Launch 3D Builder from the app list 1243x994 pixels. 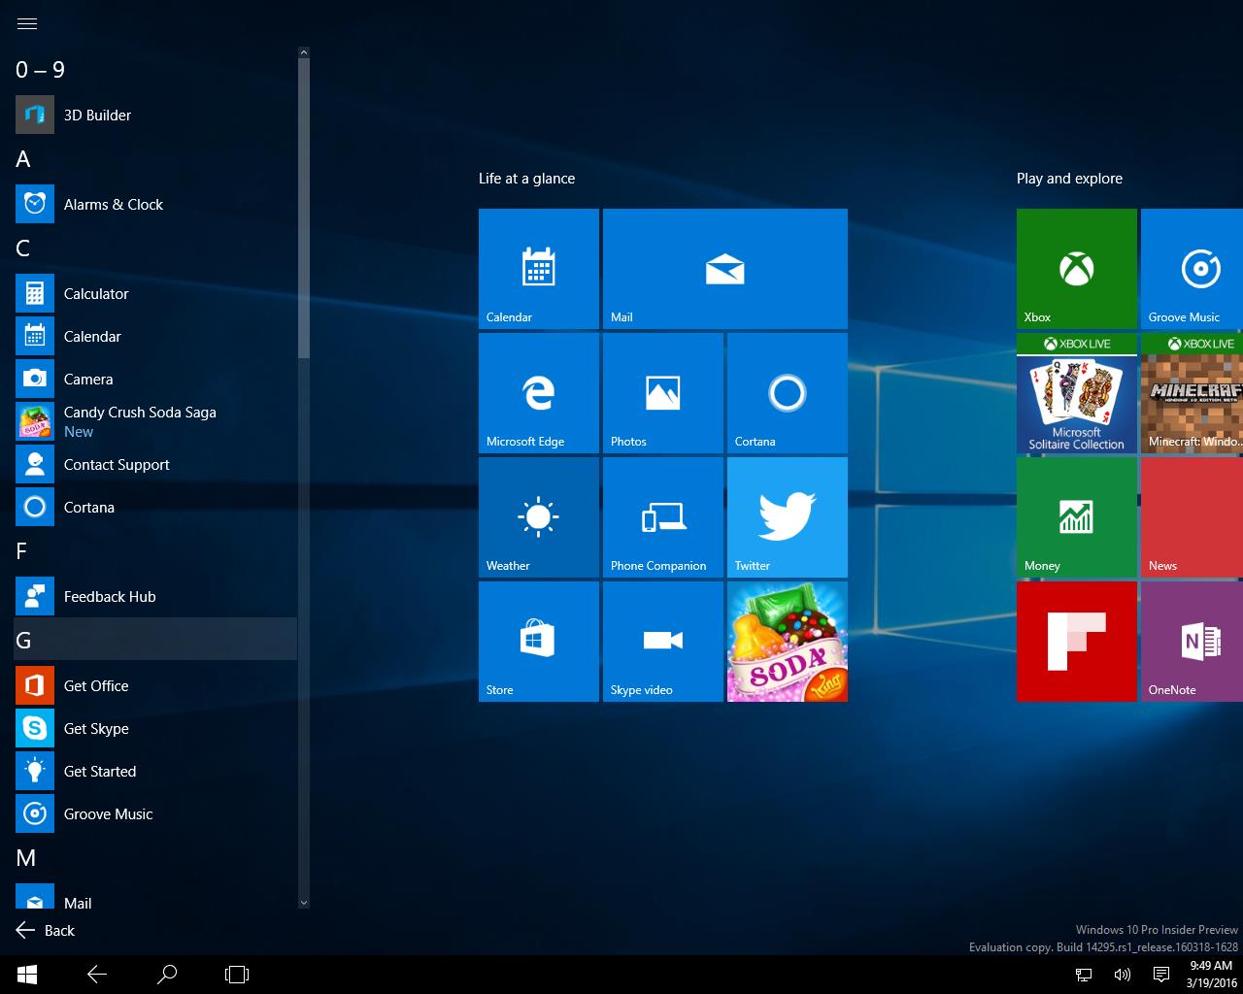tap(155, 115)
